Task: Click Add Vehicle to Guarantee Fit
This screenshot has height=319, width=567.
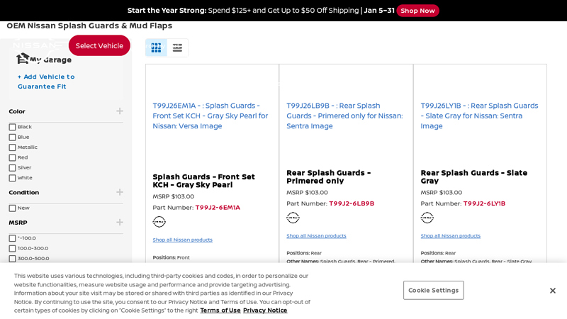Action: click(x=46, y=82)
